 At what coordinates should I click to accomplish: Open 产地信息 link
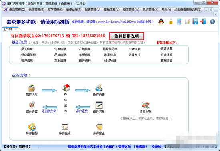85,49
